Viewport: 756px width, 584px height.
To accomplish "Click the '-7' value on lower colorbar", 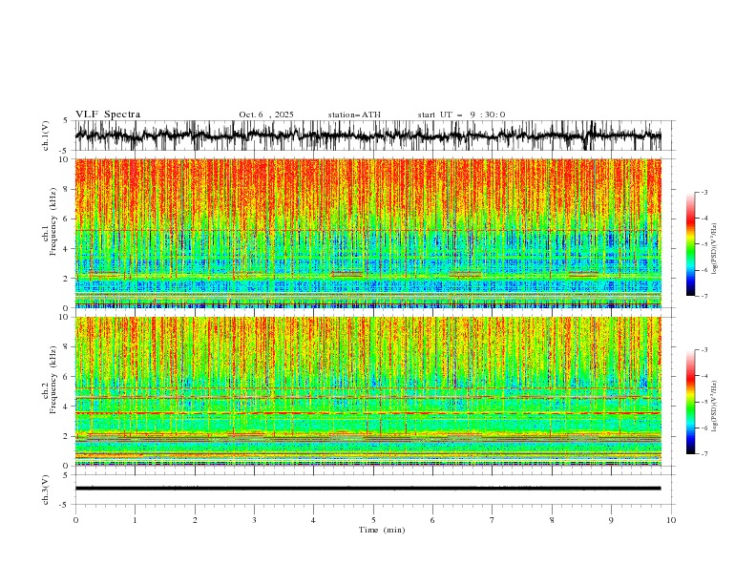I will 703,454.
